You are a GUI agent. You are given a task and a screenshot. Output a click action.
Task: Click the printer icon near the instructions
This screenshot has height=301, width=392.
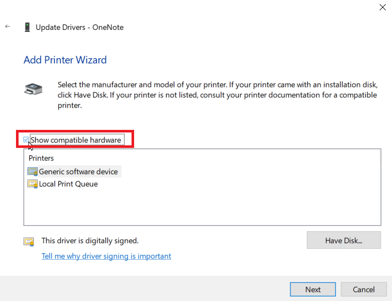(x=33, y=89)
